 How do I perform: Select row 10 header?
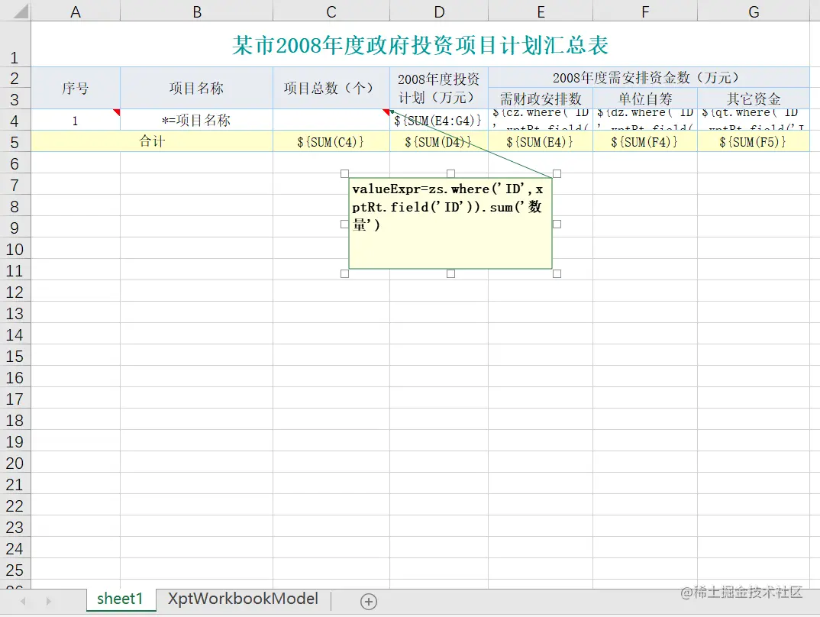point(15,249)
